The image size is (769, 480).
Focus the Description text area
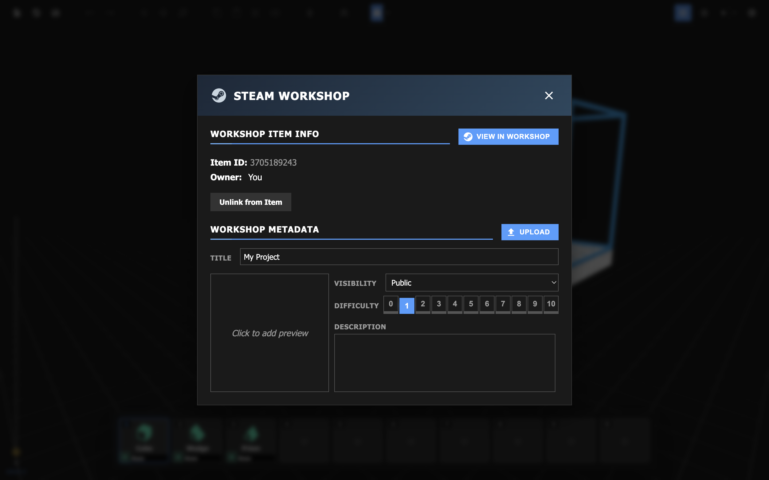click(x=445, y=363)
